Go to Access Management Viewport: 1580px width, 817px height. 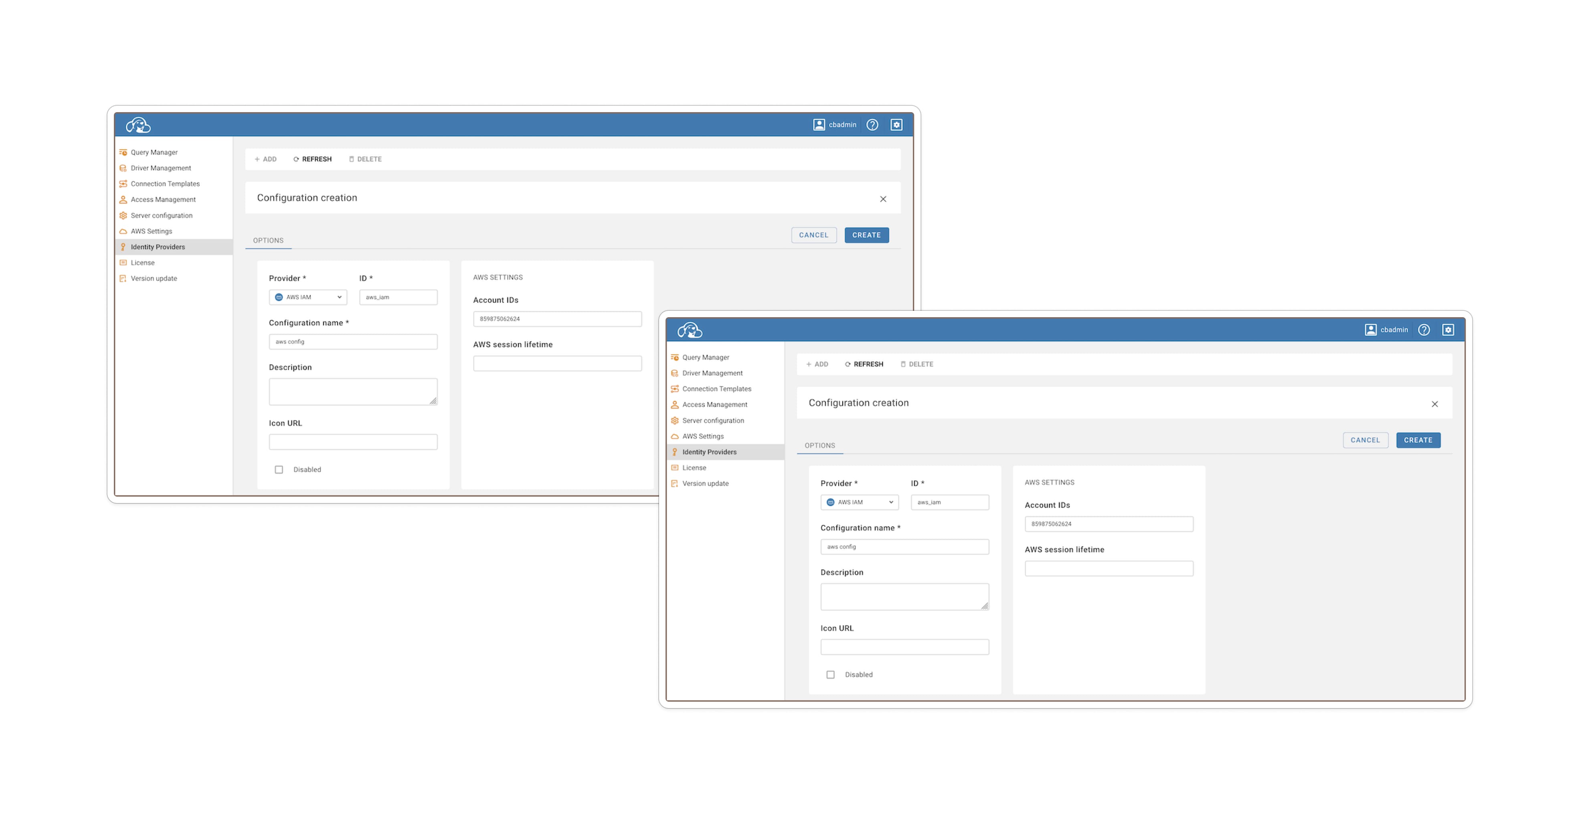(715, 404)
